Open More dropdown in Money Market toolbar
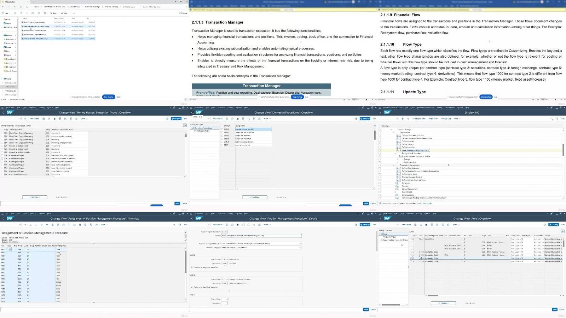566x318 pixels. [x=84, y=119]
